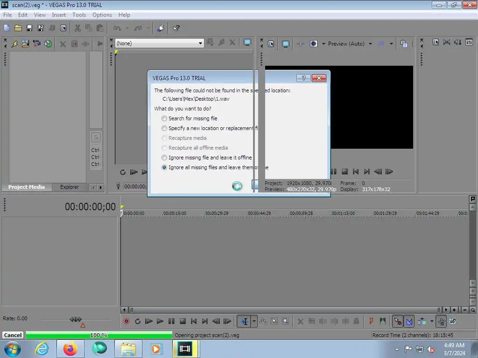The height and width of the screenshot is (358, 478).
Task: Click the Split Screen View icon
Action: 313,44
